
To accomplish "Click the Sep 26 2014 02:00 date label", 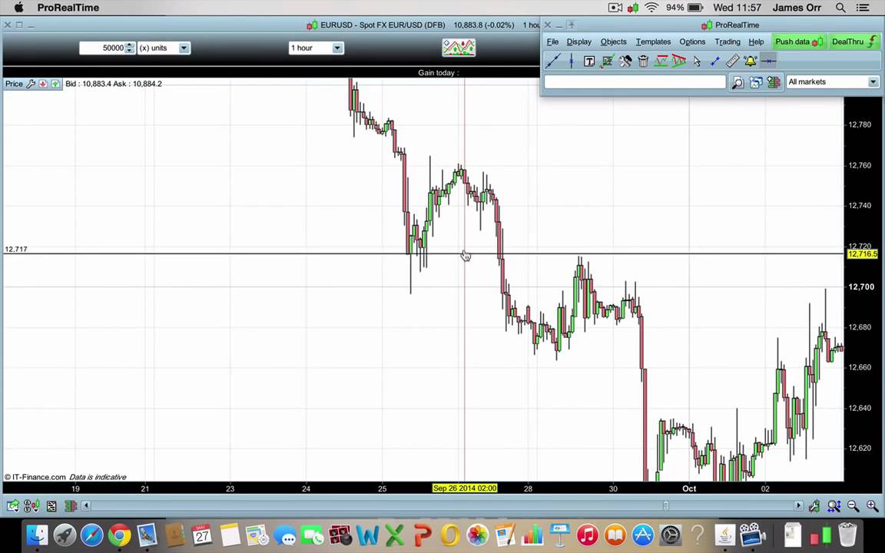I will coord(465,488).
